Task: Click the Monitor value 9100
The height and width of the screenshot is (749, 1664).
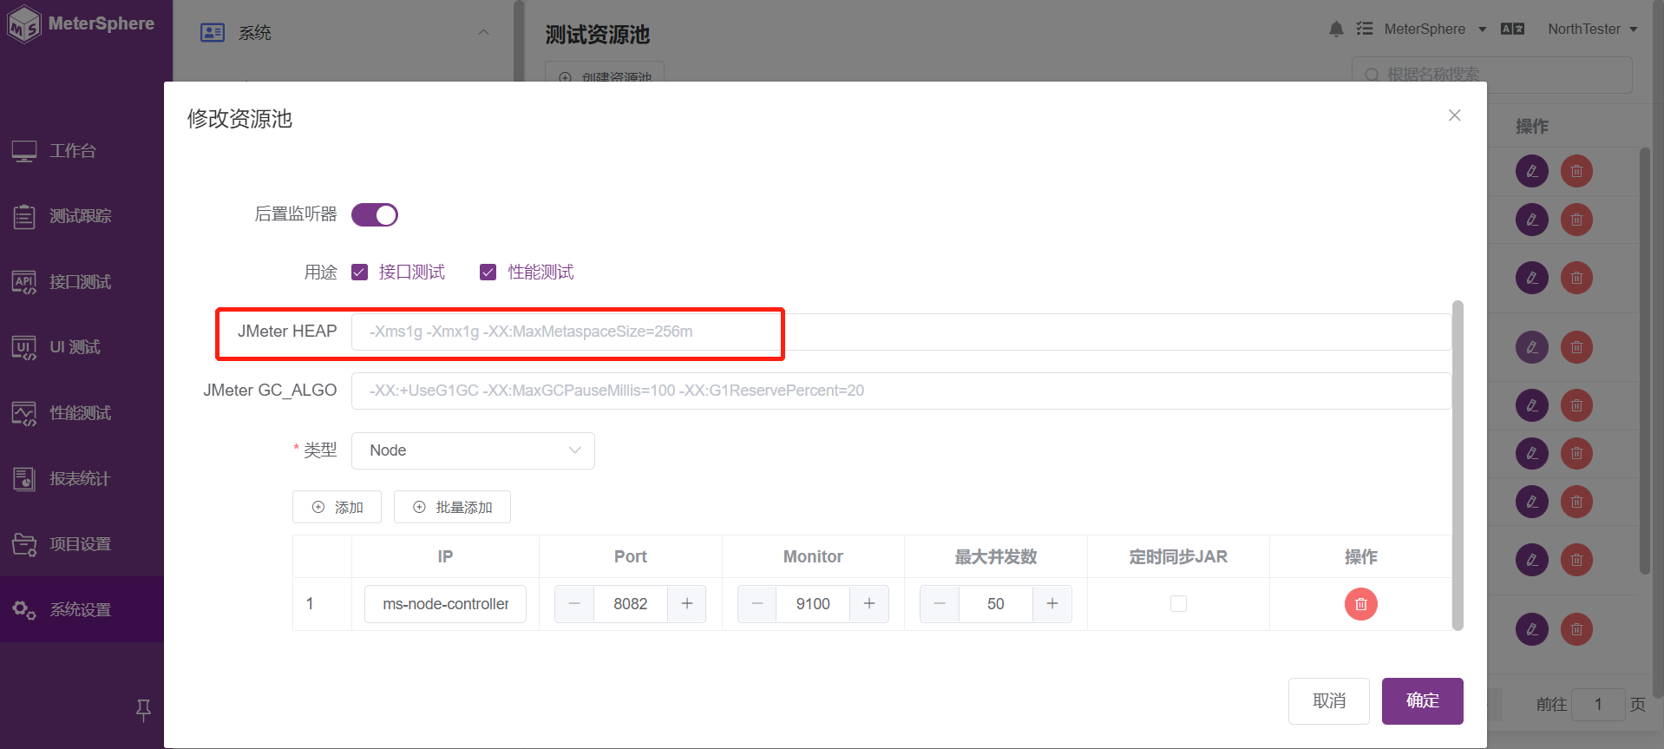Action: pyautogui.click(x=813, y=603)
